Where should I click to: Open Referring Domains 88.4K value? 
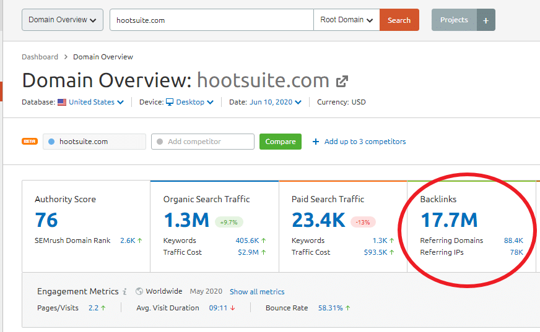(513, 240)
